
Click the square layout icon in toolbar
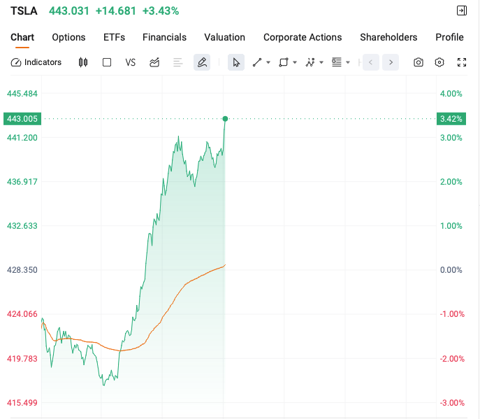(107, 62)
